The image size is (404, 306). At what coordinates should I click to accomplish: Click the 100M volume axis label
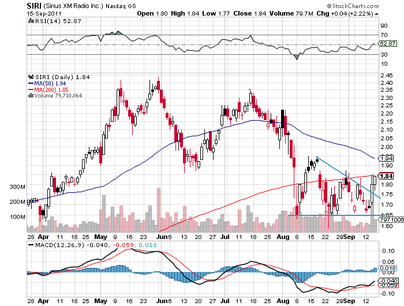tap(17, 217)
